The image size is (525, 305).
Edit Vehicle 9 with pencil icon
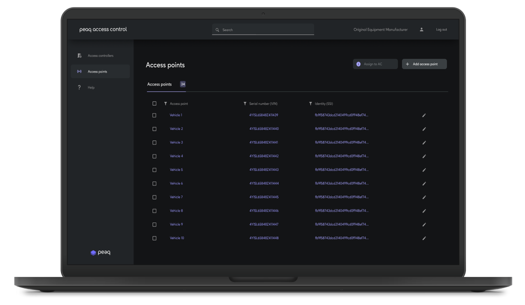click(x=424, y=224)
